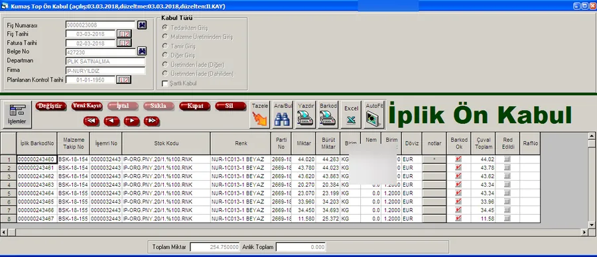Open the İşlemler operations icon

point(17,115)
